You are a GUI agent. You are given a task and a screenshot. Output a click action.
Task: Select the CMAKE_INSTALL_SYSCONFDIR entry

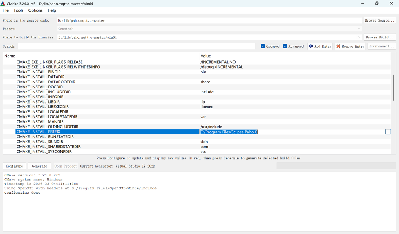pyautogui.click(x=44, y=152)
